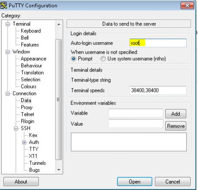Expand the Auth tree node

[24, 142]
